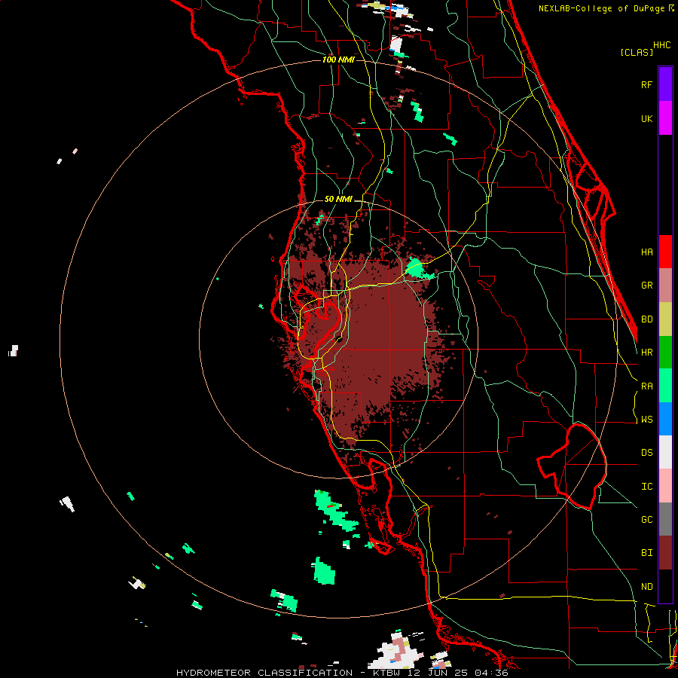Click the "GC" legend label
This screenshot has width=678, height=678.
tap(646, 520)
